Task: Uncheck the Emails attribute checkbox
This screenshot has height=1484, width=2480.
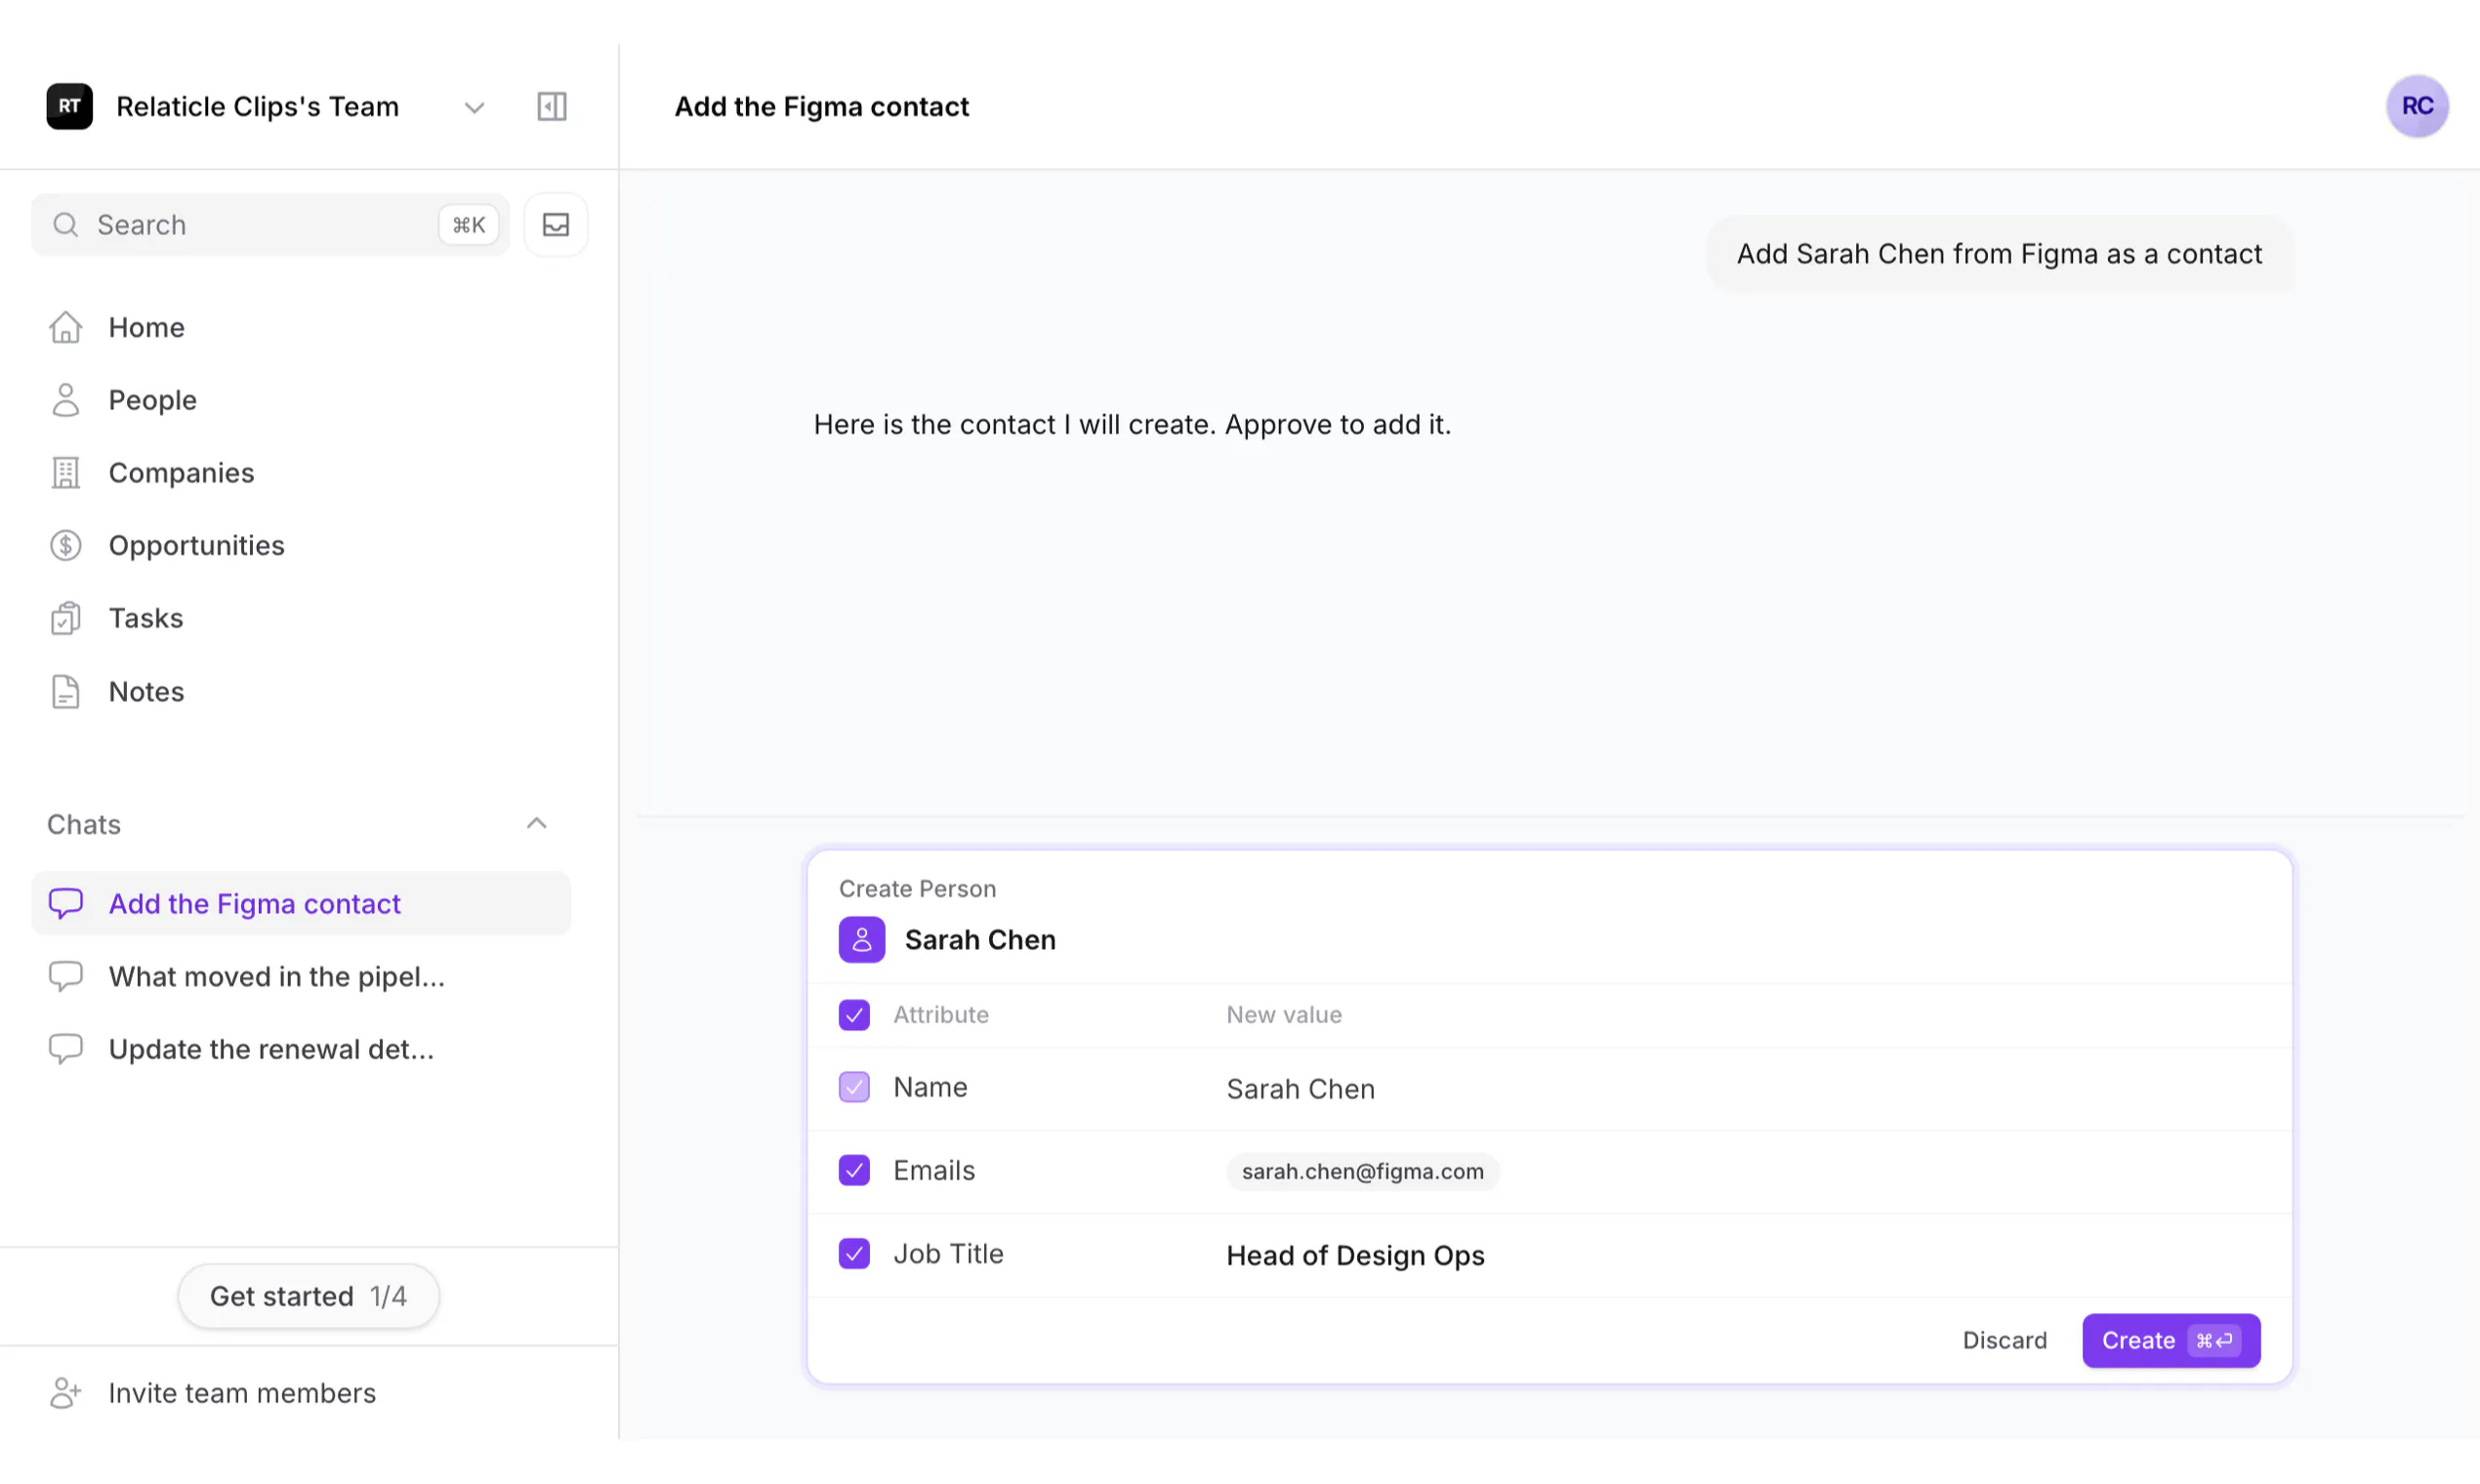Action: point(853,1169)
